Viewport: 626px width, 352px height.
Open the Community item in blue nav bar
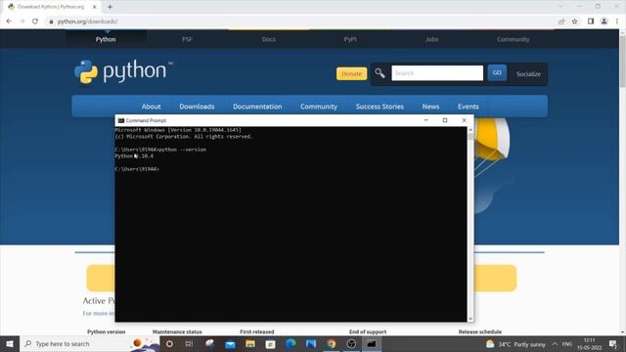pyautogui.click(x=319, y=107)
